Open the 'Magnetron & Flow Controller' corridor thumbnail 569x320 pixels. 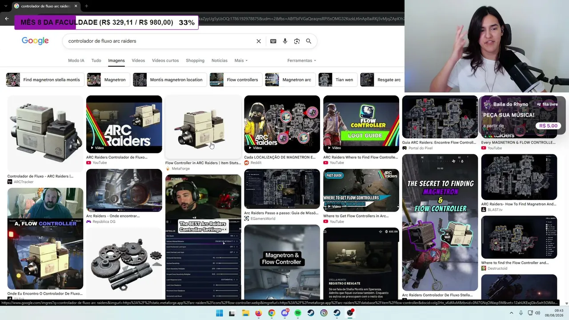pos(282,262)
